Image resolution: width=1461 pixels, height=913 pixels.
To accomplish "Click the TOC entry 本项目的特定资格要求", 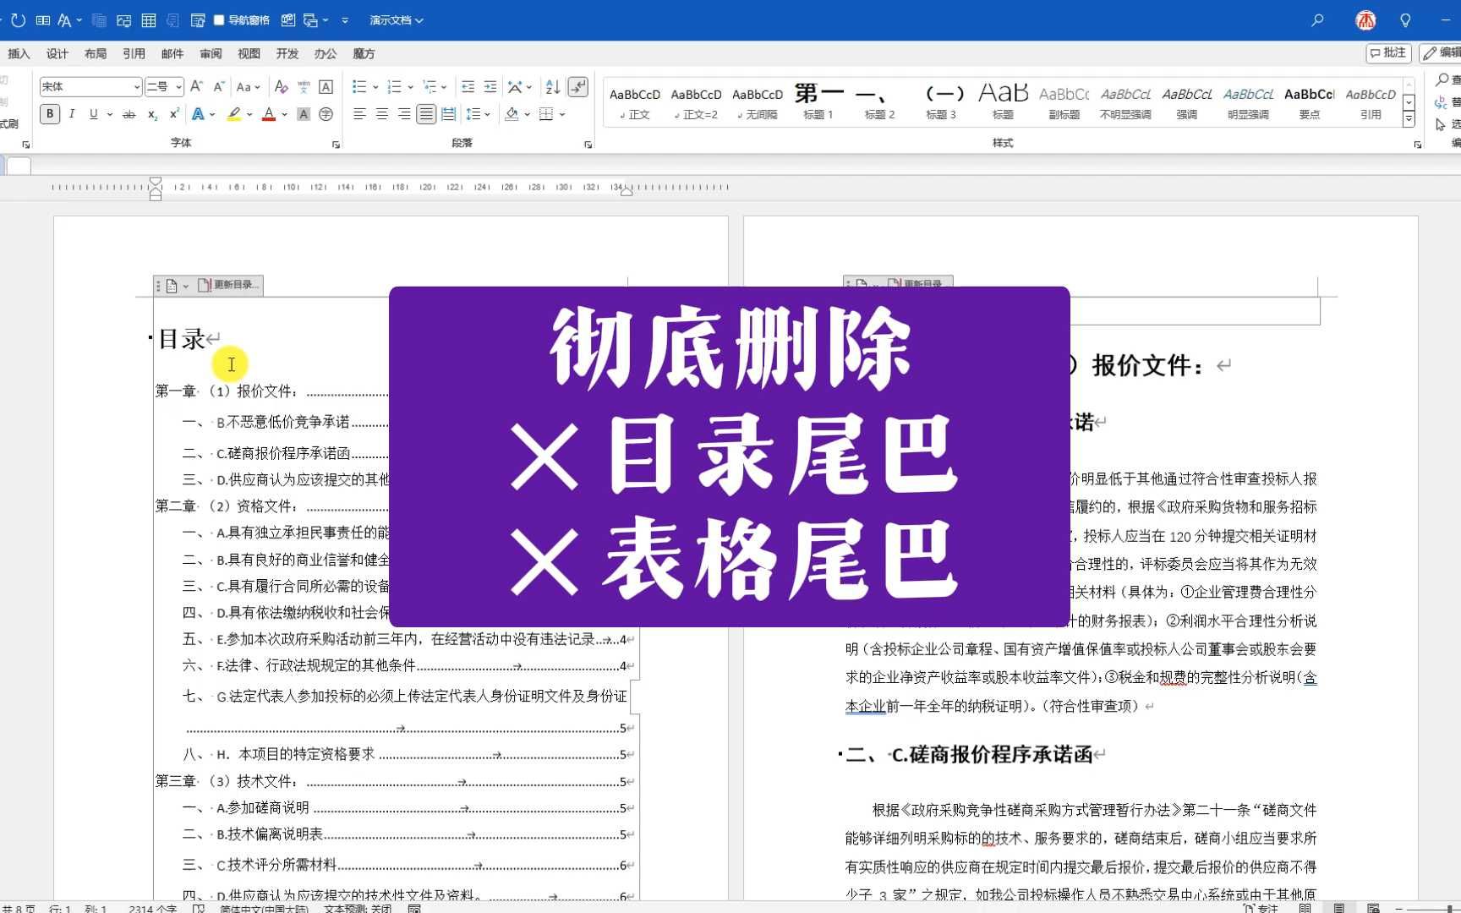I will (306, 754).
